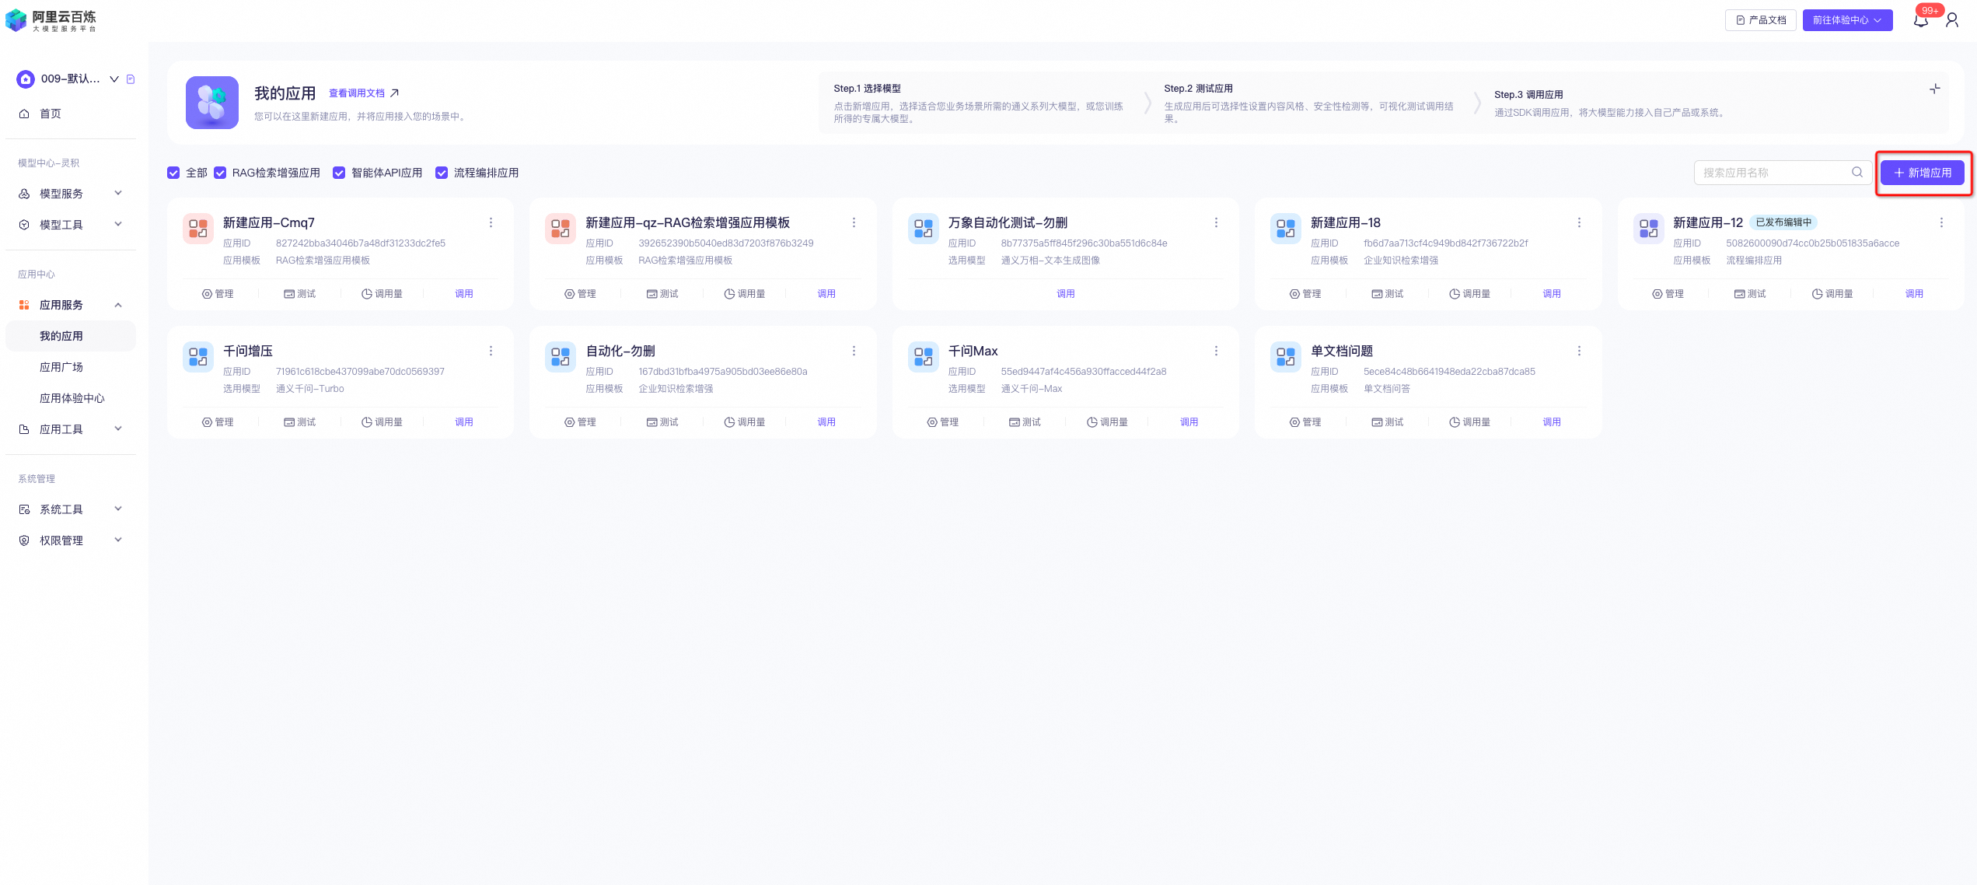The image size is (1977, 885).
Task: Expand the 应用工具 sidebar menu
Action: click(71, 429)
